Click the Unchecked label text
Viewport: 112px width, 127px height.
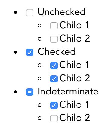(62, 12)
